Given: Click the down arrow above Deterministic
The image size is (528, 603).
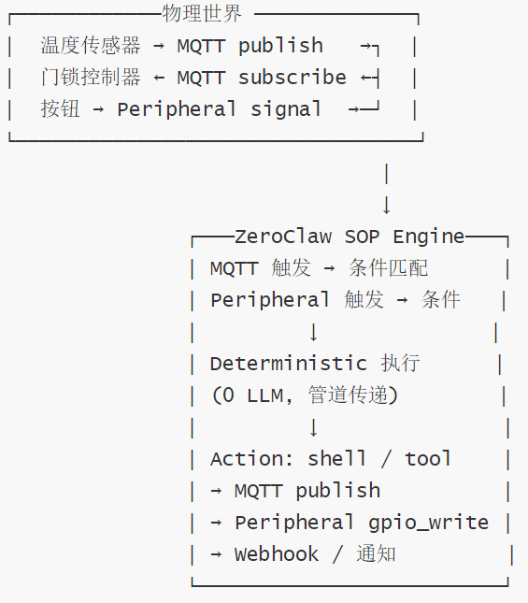Looking at the screenshot, I should tap(313, 332).
